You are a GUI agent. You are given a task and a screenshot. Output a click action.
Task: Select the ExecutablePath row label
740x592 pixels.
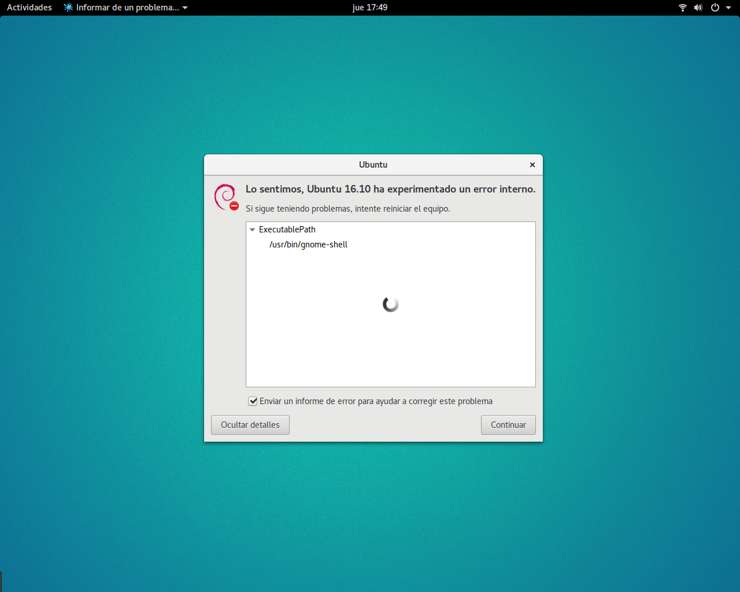(x=287, y=230)
